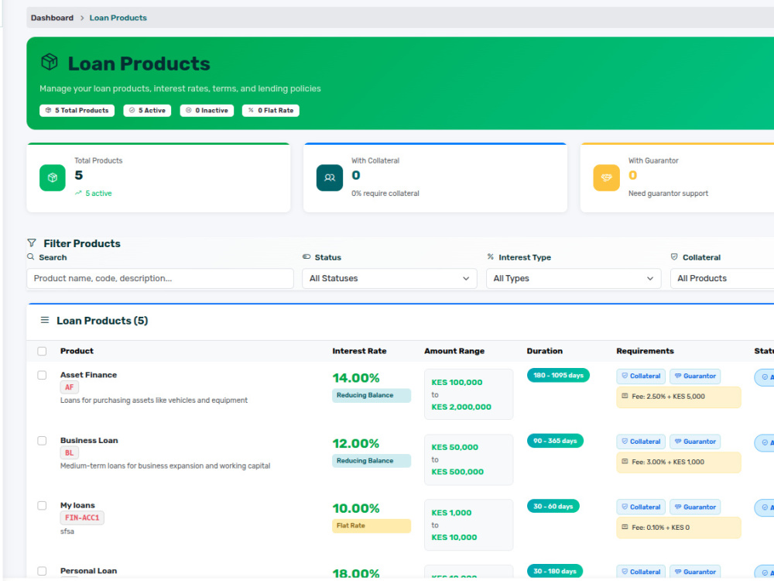
Task: Open the All Types interest dropdown
Action: 574,279
